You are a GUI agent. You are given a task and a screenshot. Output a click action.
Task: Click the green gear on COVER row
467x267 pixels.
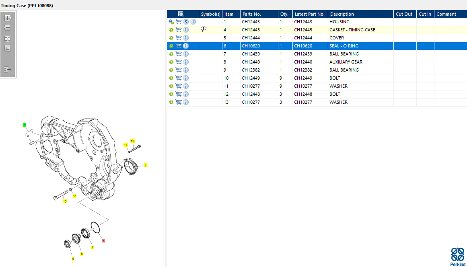tap(171, 38)
